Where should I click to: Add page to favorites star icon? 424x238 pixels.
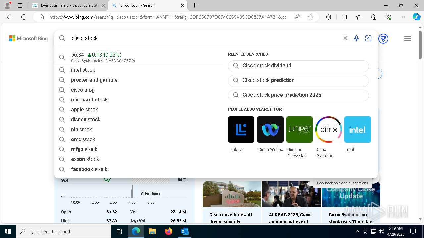coord(311,17)
